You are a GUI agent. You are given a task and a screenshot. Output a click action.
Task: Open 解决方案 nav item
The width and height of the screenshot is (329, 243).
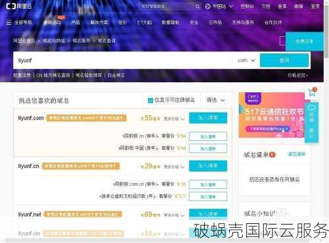[x=99, y=22]
